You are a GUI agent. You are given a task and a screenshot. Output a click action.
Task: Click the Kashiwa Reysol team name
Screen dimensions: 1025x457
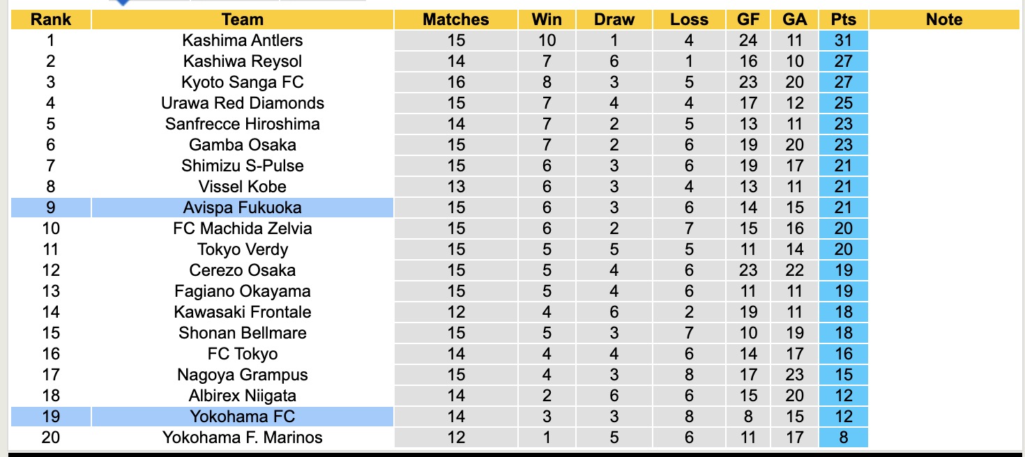(242, 61)
